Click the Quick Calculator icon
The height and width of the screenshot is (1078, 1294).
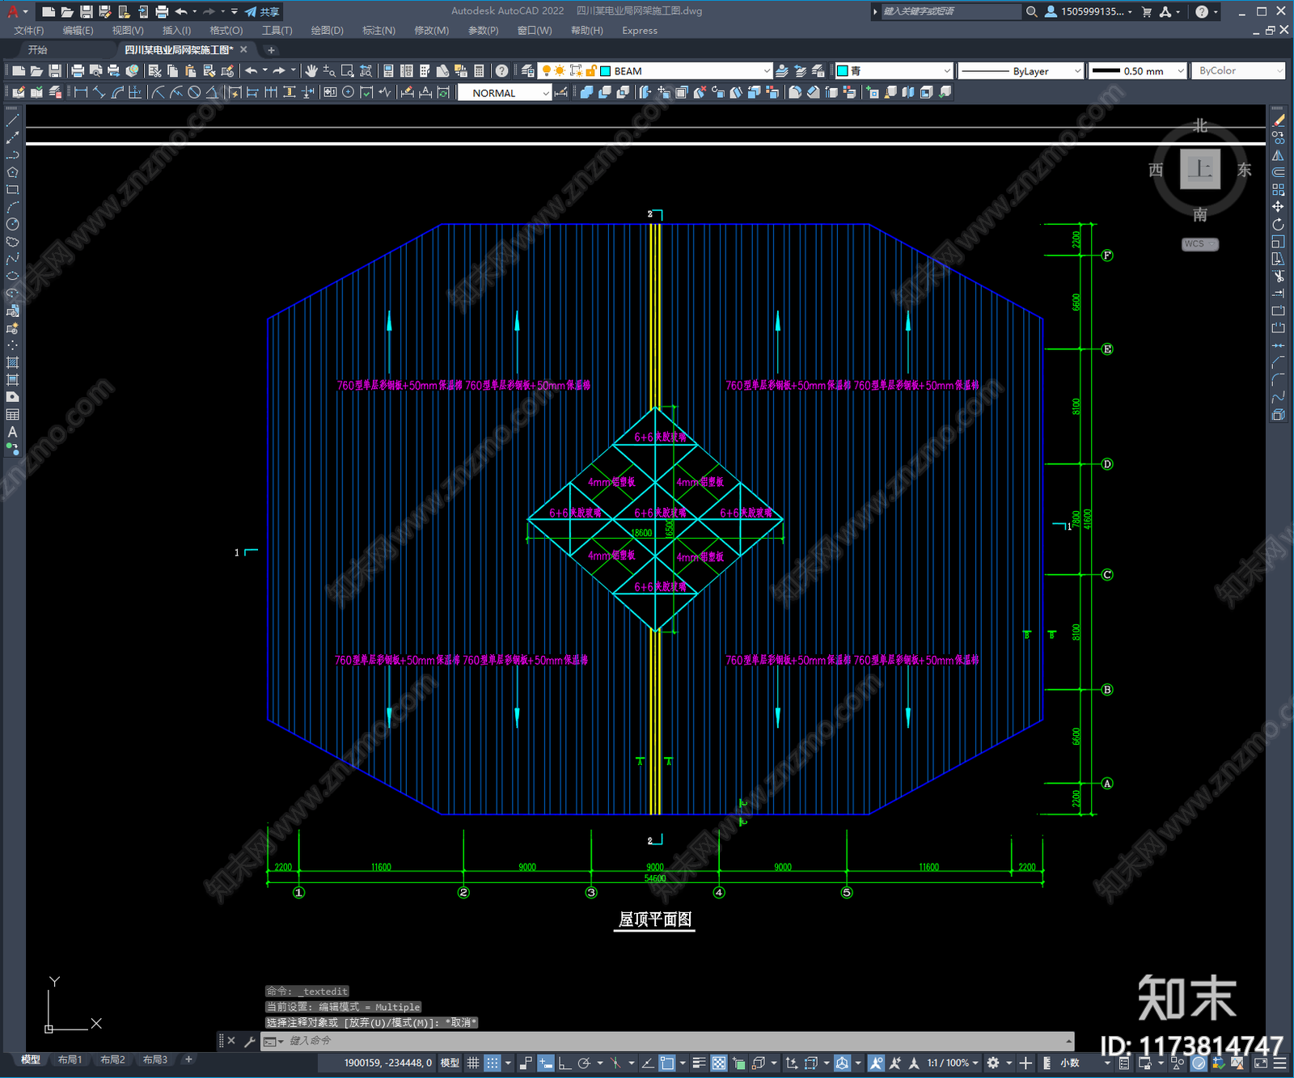pos(479,71)
